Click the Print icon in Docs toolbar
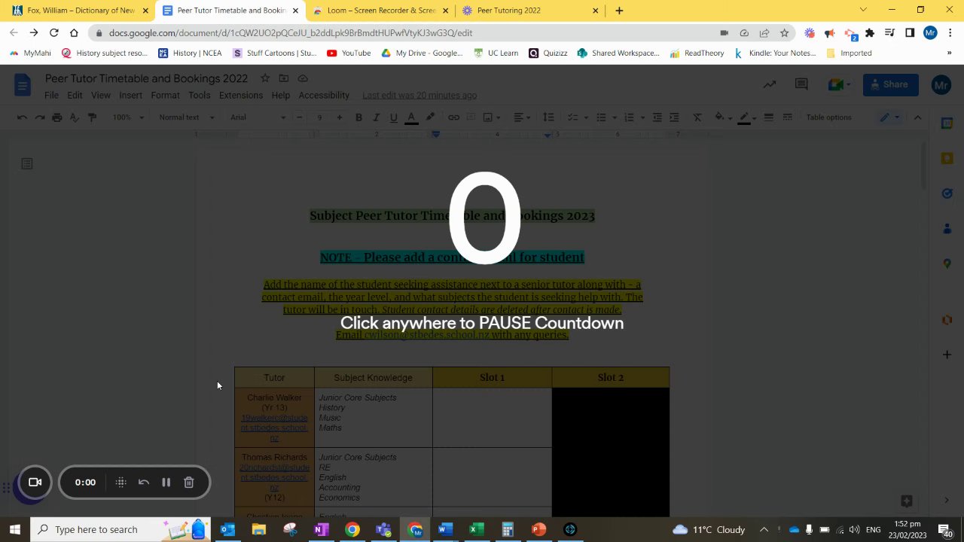Screen dimensions: 964x542 click(56, 117)
